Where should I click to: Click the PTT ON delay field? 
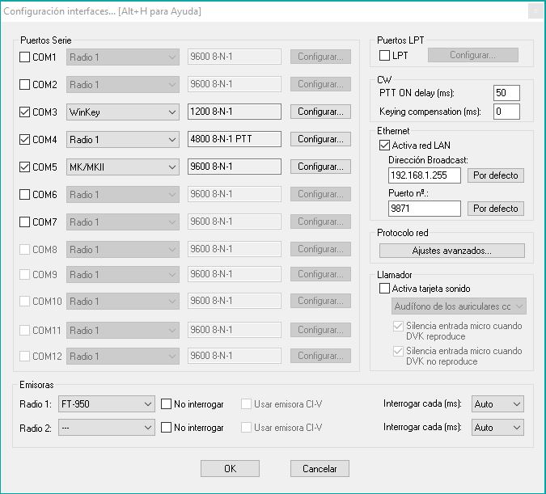click(506, 93)
